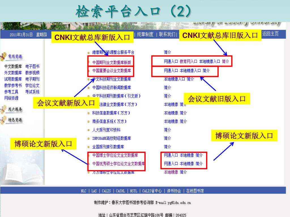Open CALIS省中心 footer link
This screenshot has width=290, height=217.
coord(152,191)
